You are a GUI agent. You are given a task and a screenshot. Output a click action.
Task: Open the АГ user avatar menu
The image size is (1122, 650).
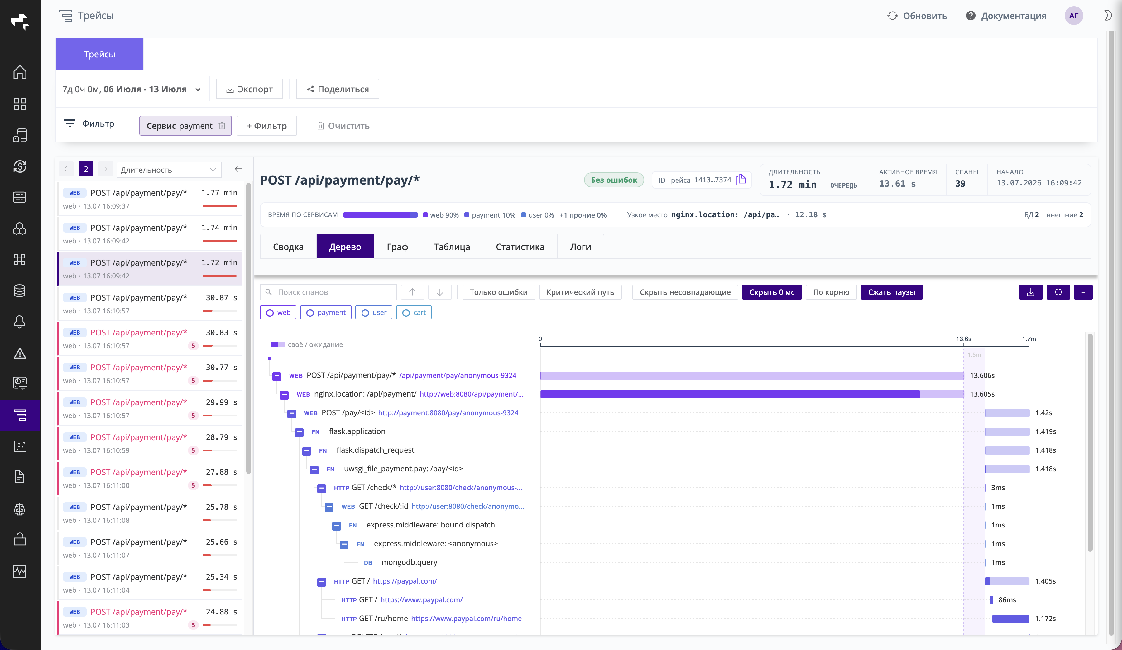pyautogui.click(x=1073, y=16)
